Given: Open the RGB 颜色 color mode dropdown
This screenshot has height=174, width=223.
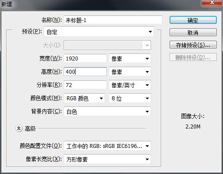Looking at the screenshot, I should click(x=84, y=98).
